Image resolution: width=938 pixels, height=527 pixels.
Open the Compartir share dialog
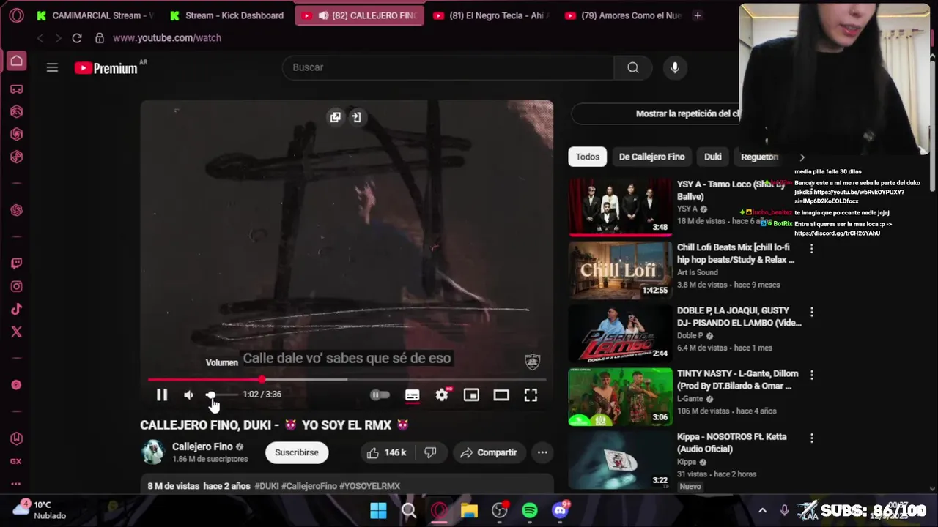[488, 452]
